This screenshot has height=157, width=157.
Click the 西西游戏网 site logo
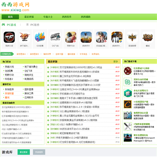click(x=15, y=5)
